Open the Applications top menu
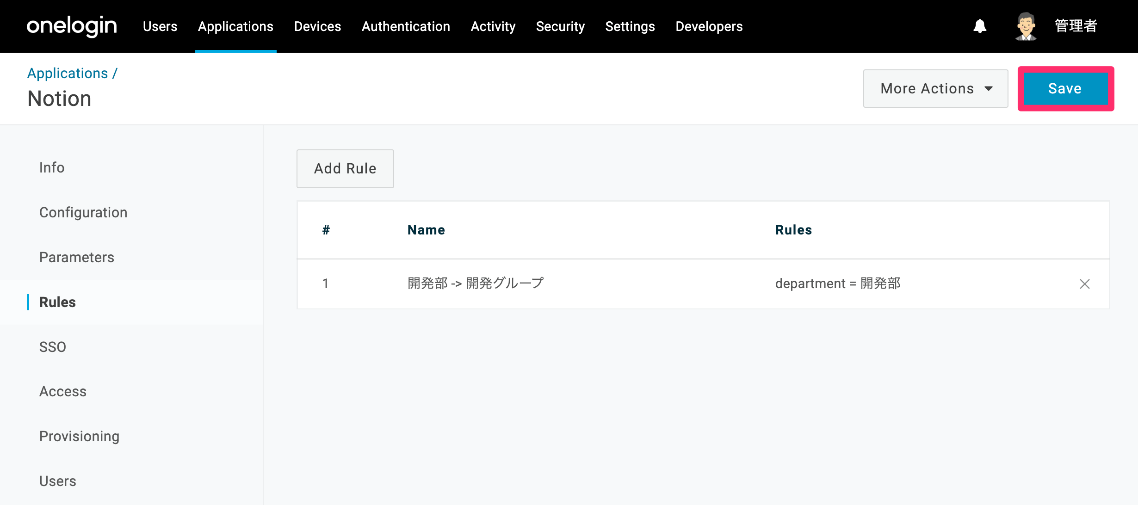Screen dimensions: 1138x505 pyautogui.click(x=235, y=26)
